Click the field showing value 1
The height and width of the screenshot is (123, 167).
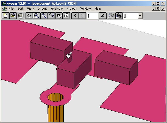click(93, 16)
